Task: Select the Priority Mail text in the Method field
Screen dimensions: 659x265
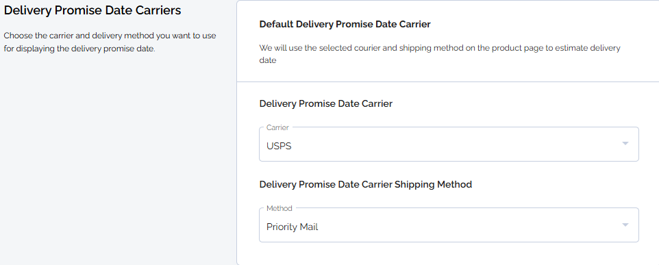Action: coord(292,227)
